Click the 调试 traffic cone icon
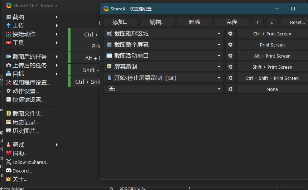This screenshot has height=190, width=308. (9, 145)
